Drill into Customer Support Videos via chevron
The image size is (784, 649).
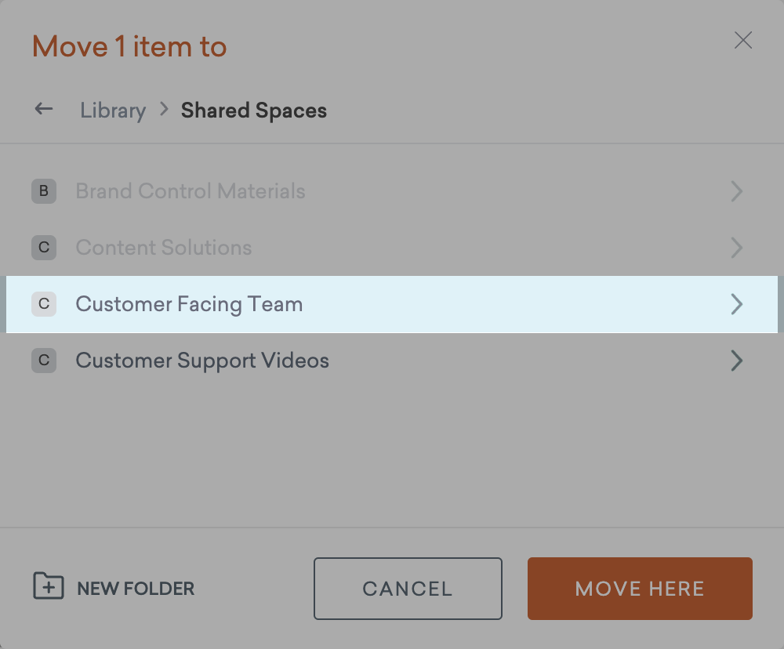coord(736,361)
